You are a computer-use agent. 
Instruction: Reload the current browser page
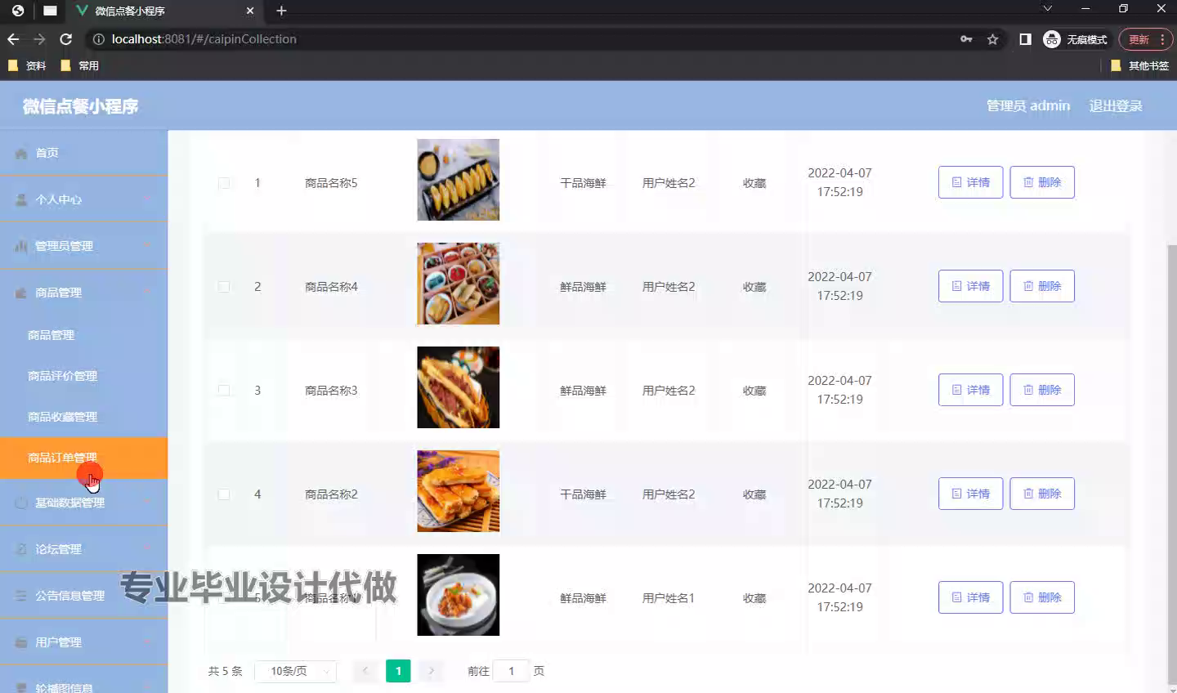tap(66, 39)
